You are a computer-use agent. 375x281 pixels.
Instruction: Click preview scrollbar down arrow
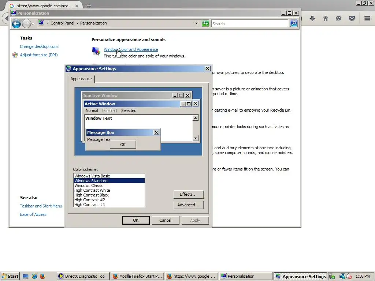coord(196,138)
